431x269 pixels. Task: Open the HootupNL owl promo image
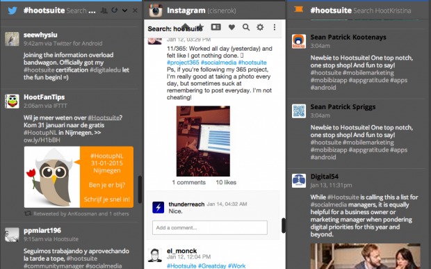coord(79,177)
